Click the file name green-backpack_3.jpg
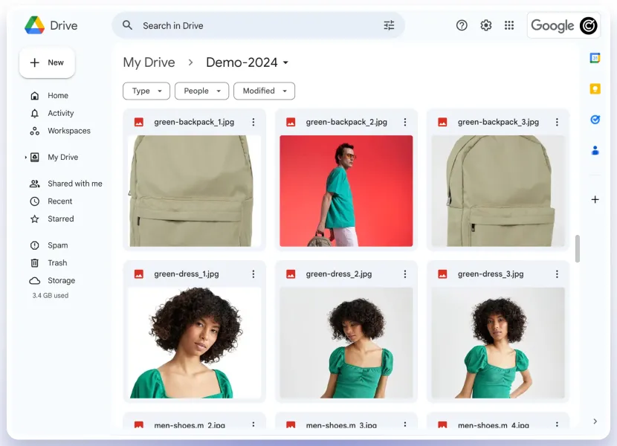617x446 pixels. (x=498, y=122)
